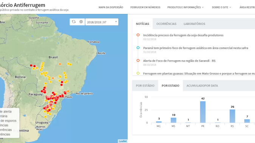255x143 pixels.
Task: Click the Rio de Janeiro label on map
Action: coord(84,94)
